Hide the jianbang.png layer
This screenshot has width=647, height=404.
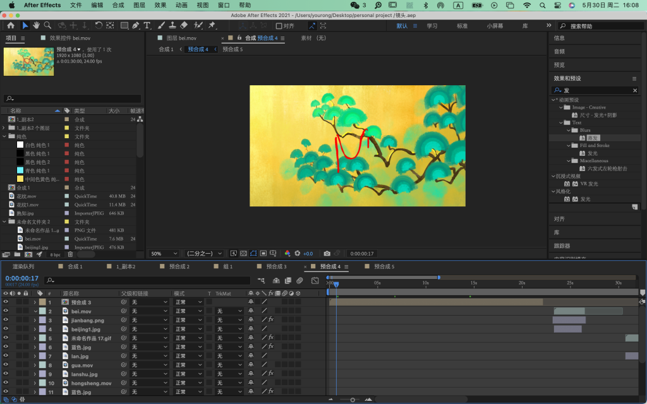coord(6,320)
